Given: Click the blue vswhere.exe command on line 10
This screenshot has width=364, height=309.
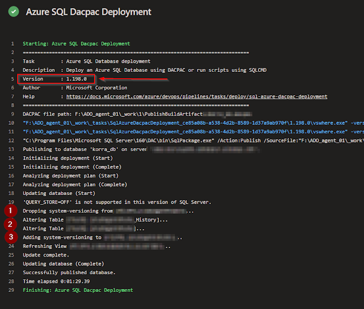Looking at the screenshot, I should pyautogui.click(x=193, y=123).
